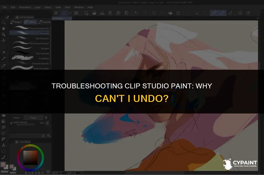Viewport: 264px width, 175px height.
Task: Select the main foreground color swatch
Action: point(3,164)
